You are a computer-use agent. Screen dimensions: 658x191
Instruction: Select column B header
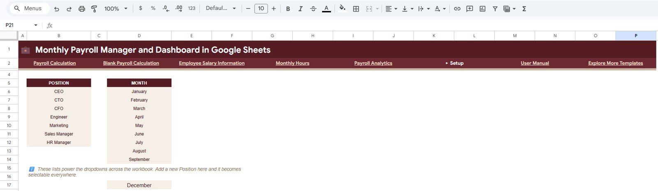pyautogui.click(x=59, y=36)
